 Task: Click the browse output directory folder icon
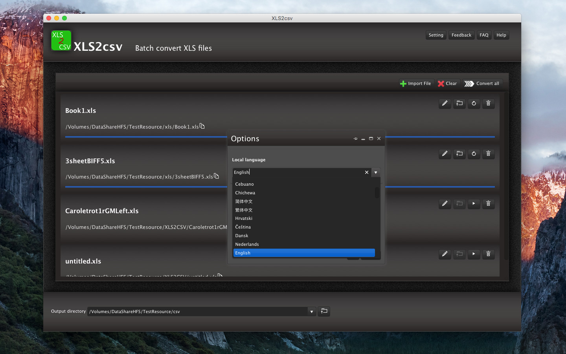click(x=324, y=311)
